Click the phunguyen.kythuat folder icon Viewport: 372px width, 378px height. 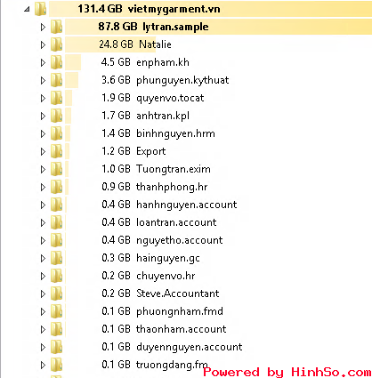56,80
